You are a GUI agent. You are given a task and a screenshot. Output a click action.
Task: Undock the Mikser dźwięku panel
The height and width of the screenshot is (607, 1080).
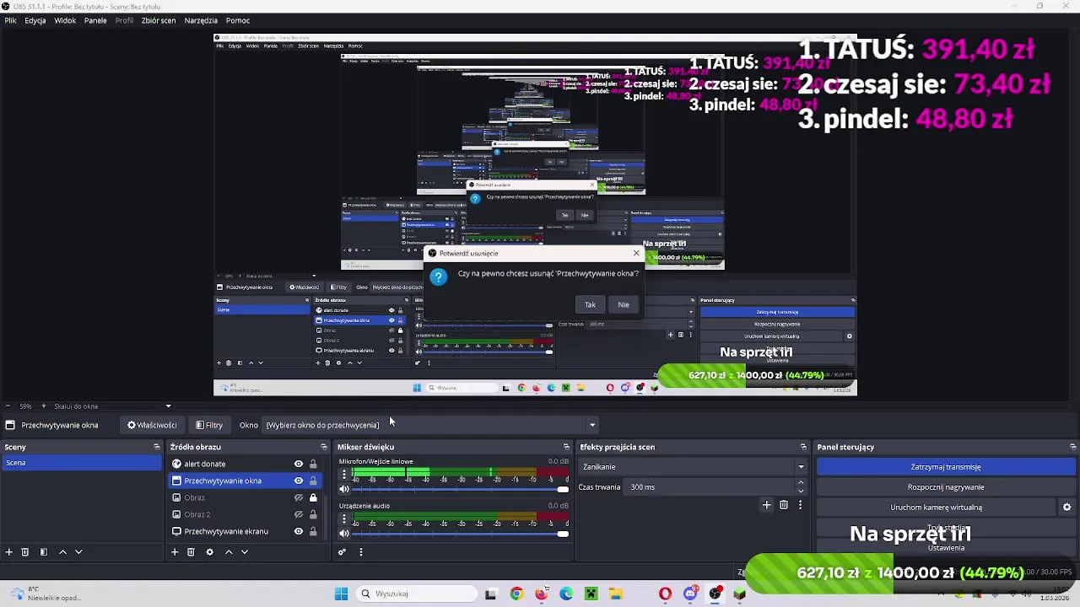(566, 447)
